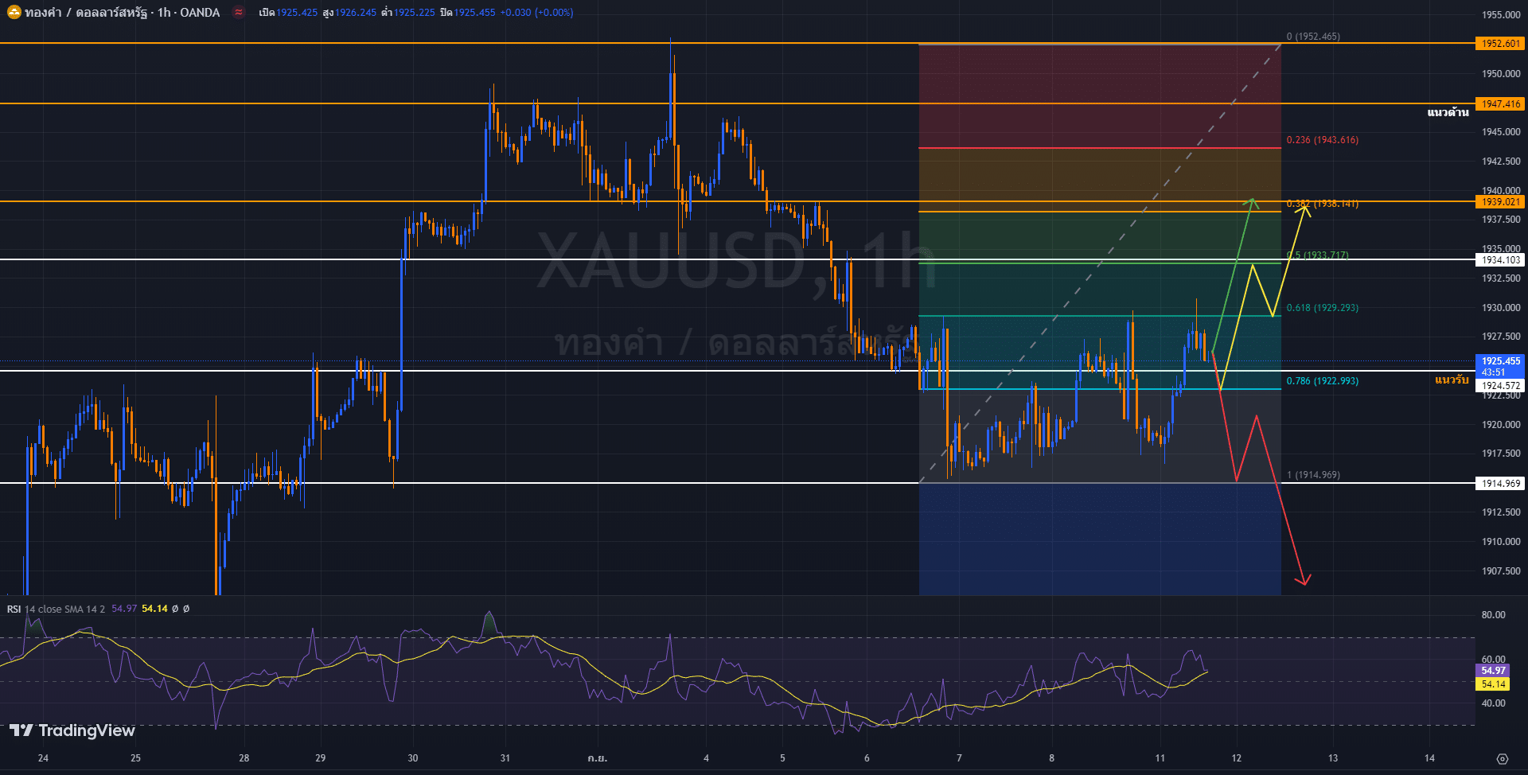Click the blue current price label 1925.455
The height and width of the screenshot is (775, 1528).
pos(1500,366)
